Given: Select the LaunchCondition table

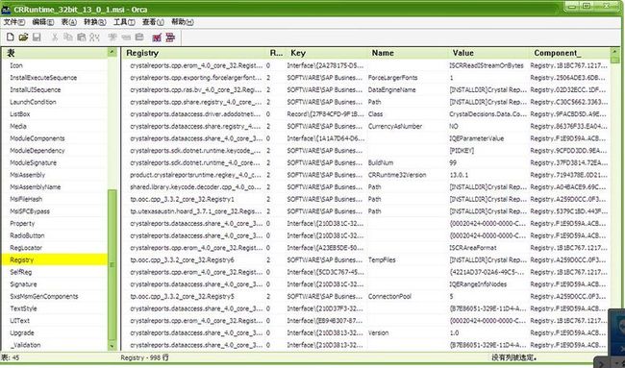Looking at the screenshot, I should pos(33,102).
